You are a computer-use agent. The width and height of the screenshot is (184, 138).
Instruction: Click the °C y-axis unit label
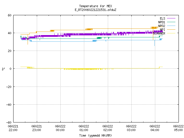(3, 69)
